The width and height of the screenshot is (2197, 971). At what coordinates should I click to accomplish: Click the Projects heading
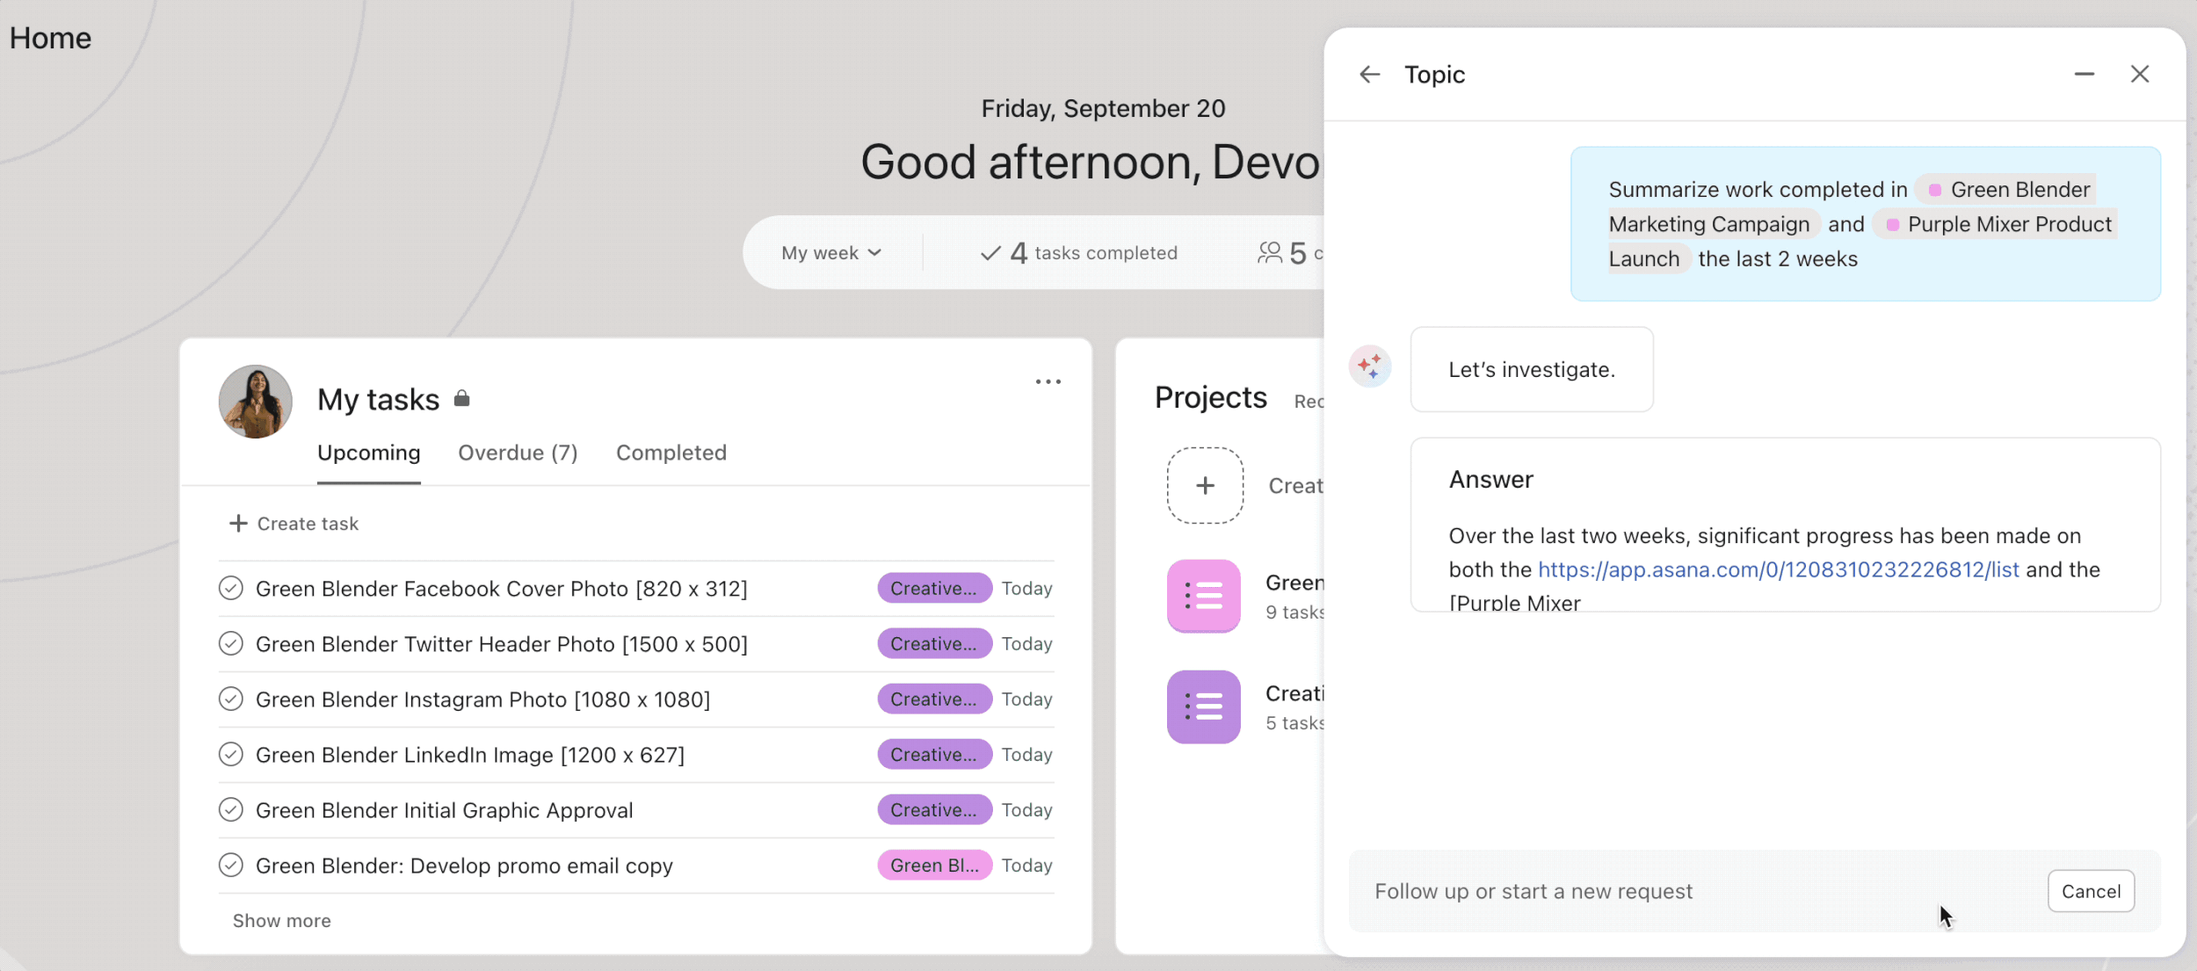coord(1210,397)
